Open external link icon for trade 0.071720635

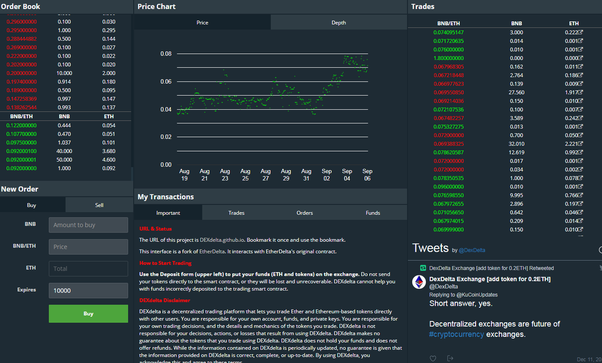click(581, 41)
